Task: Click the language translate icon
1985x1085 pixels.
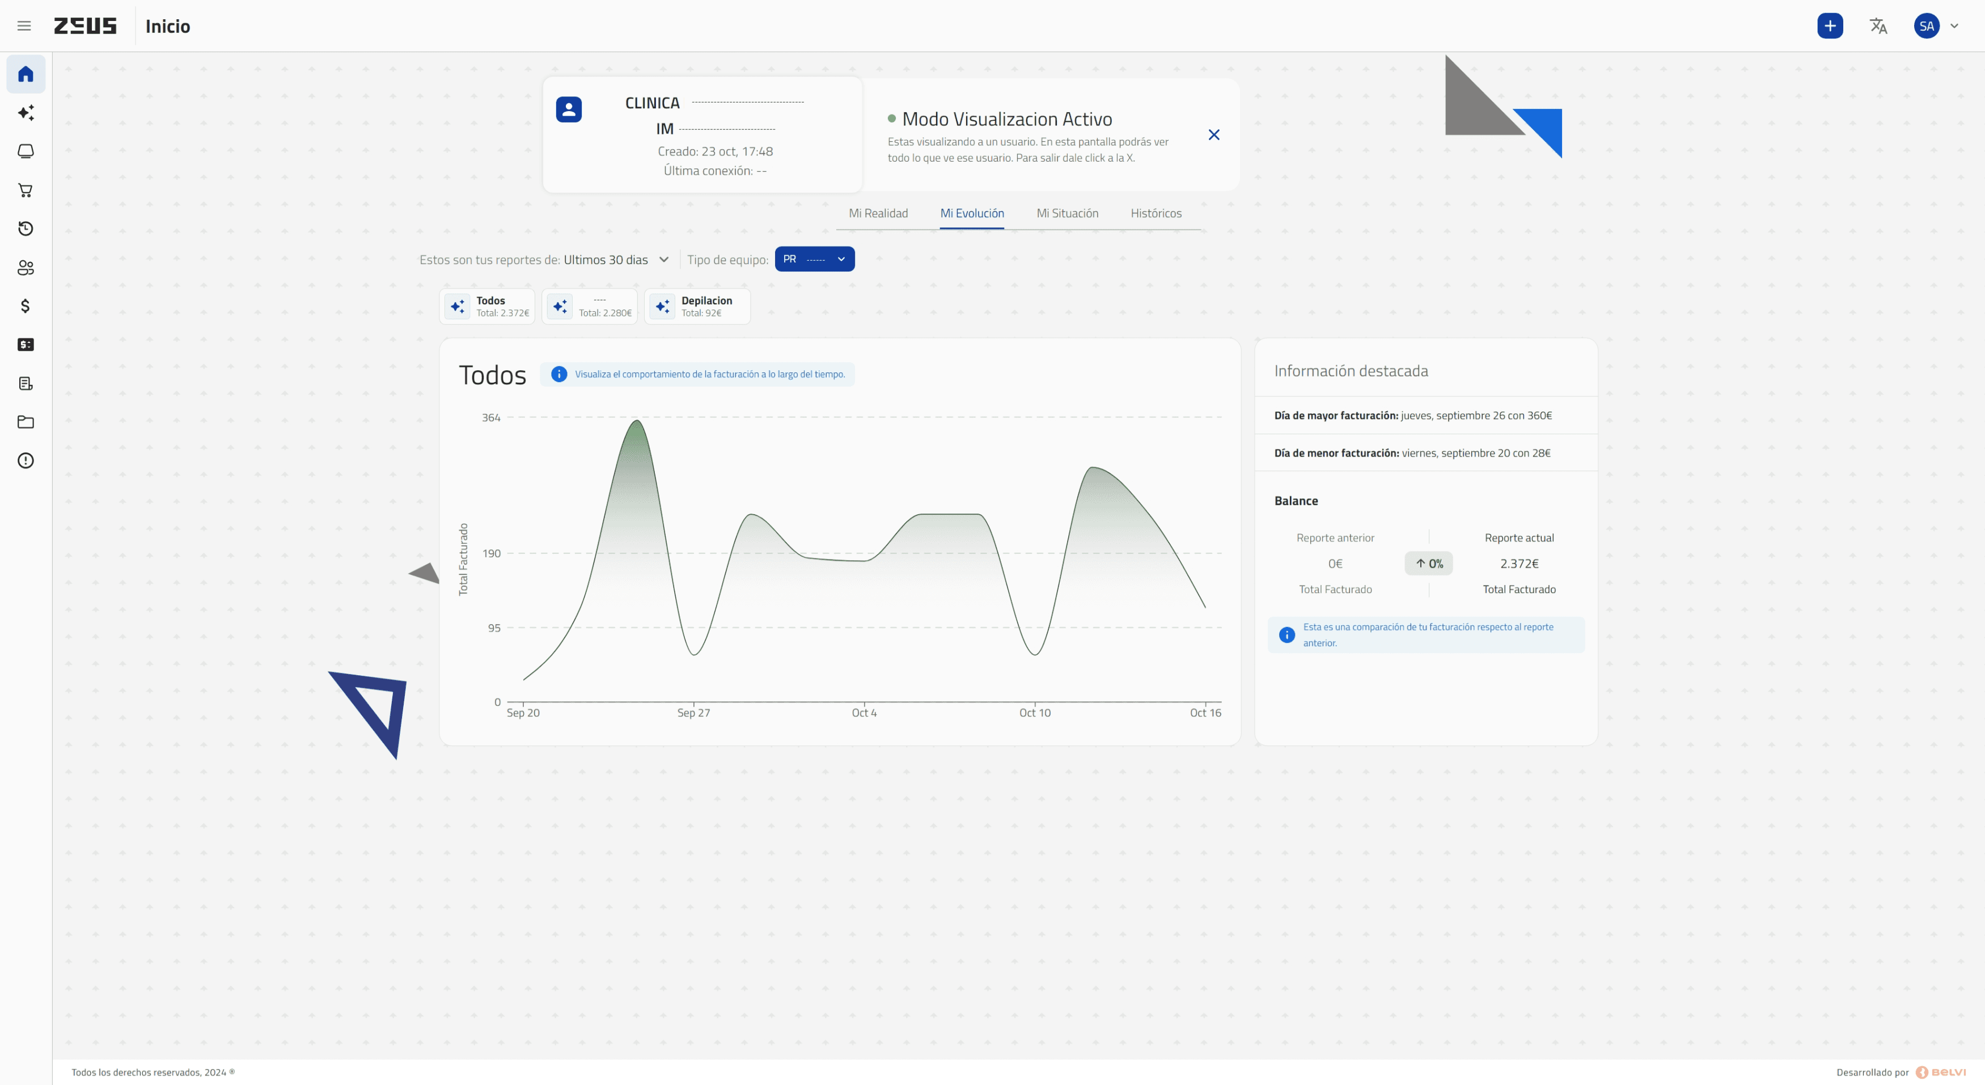Action: click(1878, 26)
